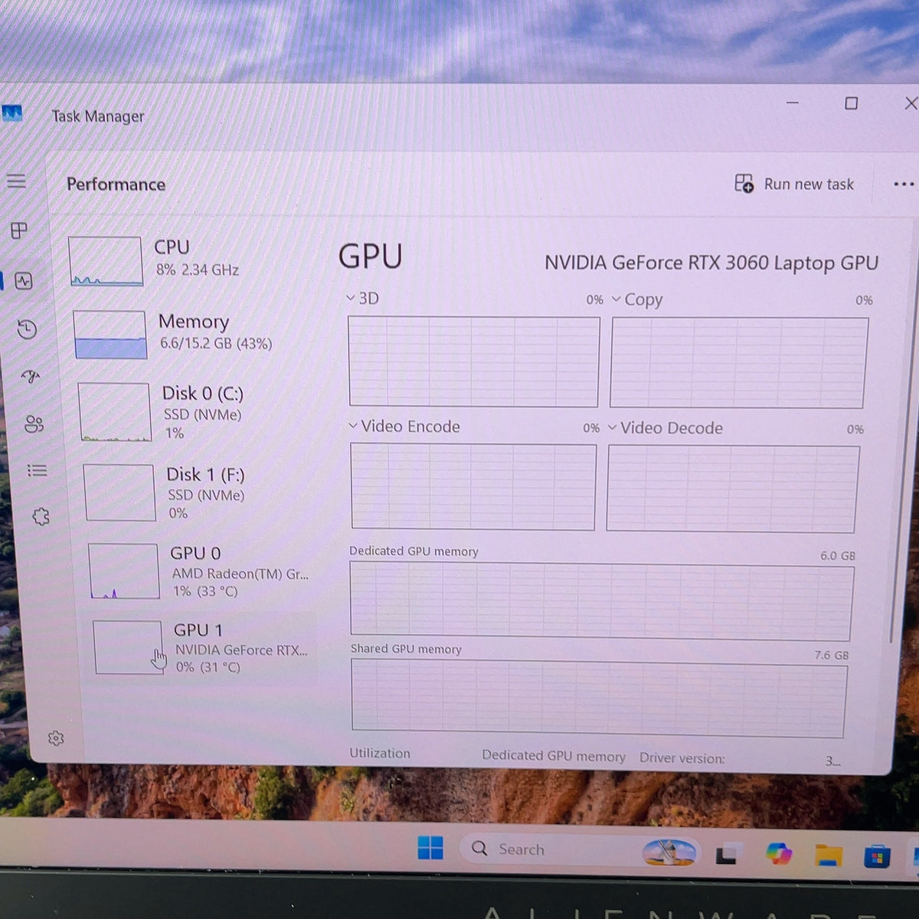
Task: Click the Video Decode utilization graph
Action: coord(733,489)
